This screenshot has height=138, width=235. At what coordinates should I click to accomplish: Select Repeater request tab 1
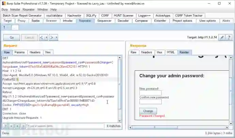coord(6,27)
